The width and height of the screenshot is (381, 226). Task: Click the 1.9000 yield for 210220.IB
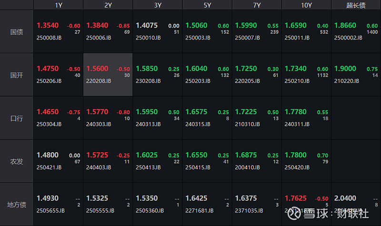(x=345, y=69)
